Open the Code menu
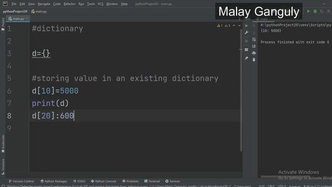 [x=57, y=4]
